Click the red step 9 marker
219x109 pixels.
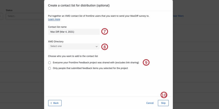click(146, 62)
